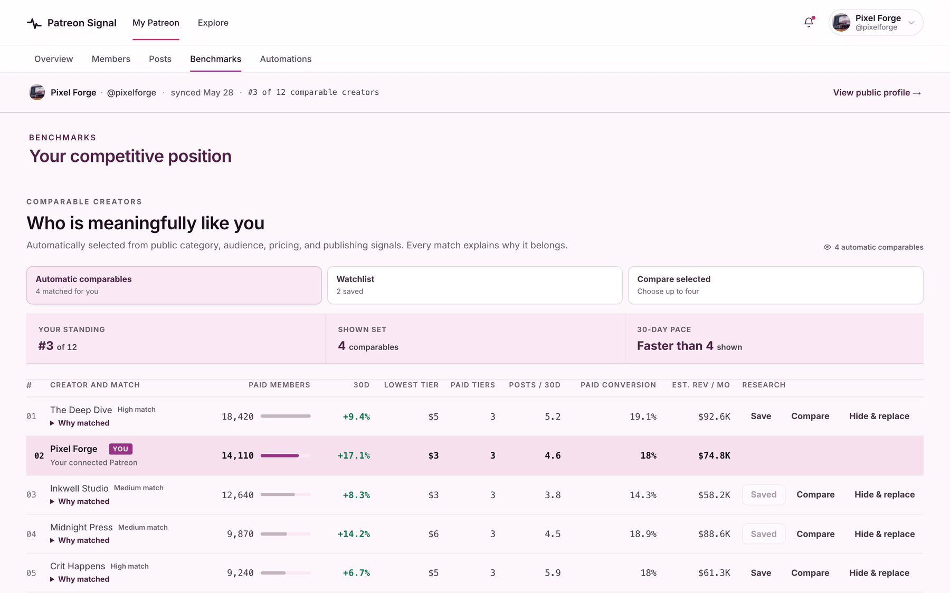The height and width of the screenshot is (593, 950).
Task: Click the @pixelforge handle in profile strip
Action: click(x=131, y=93)
